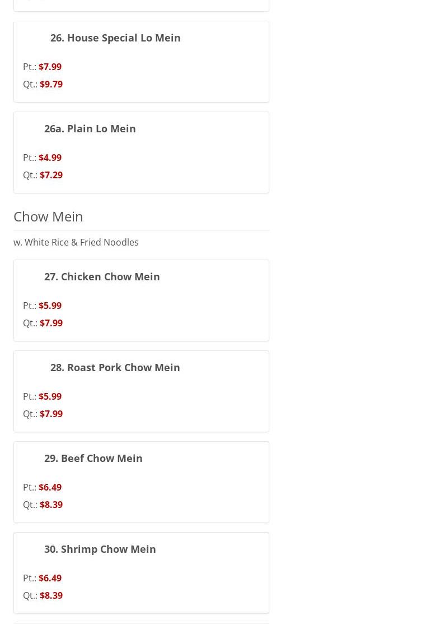This screenshot has width=431, height=624.
Task: Select the $6.49 pint Beef Chow Mein
Action: click(50, 487)
